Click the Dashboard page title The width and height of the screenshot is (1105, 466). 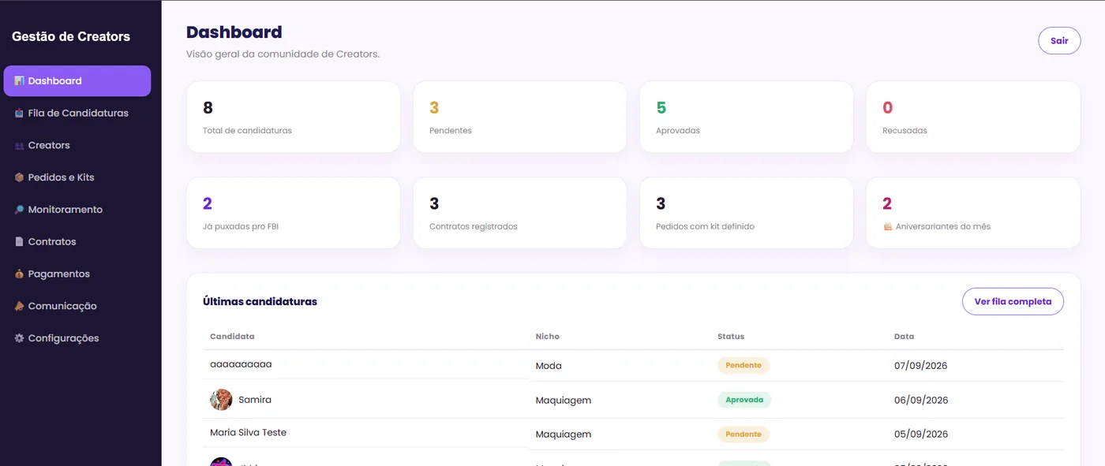coord(234,32)
